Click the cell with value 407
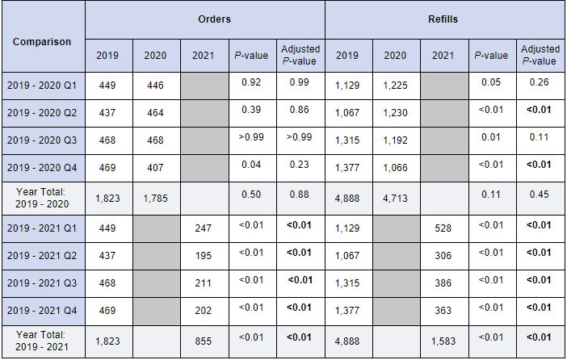Screen dimensions: 567x360 coord(155,168)
